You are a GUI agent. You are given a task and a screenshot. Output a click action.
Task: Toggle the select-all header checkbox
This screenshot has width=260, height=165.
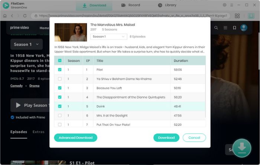pos(60,61)
